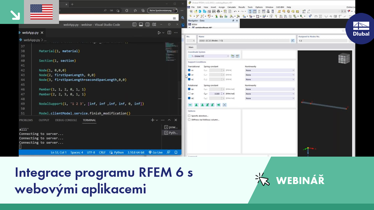Create new coordinate system icon
Screen dimensions: 374x210
233,56
